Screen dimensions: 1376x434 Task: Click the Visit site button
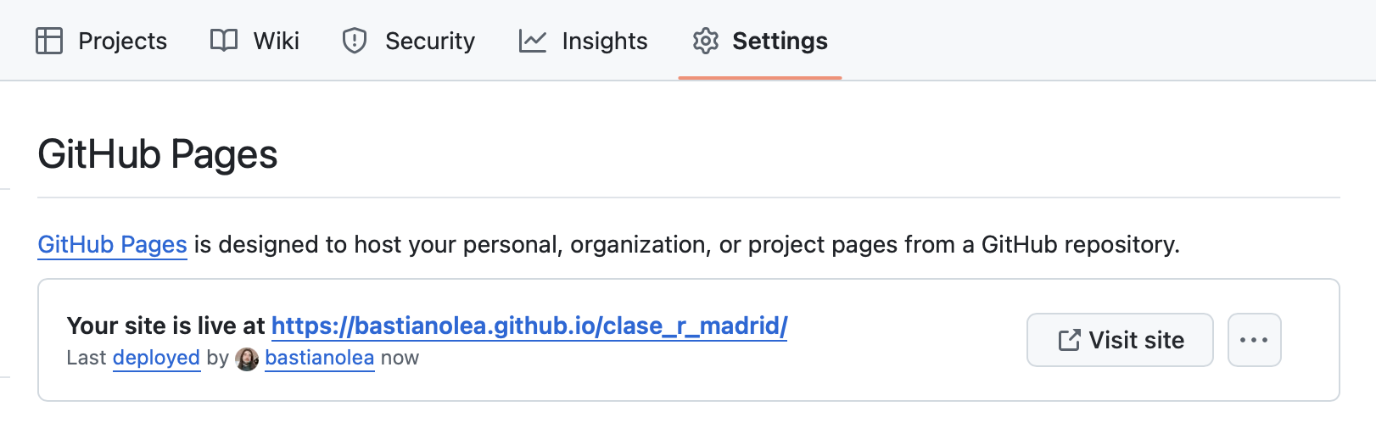1120,340
